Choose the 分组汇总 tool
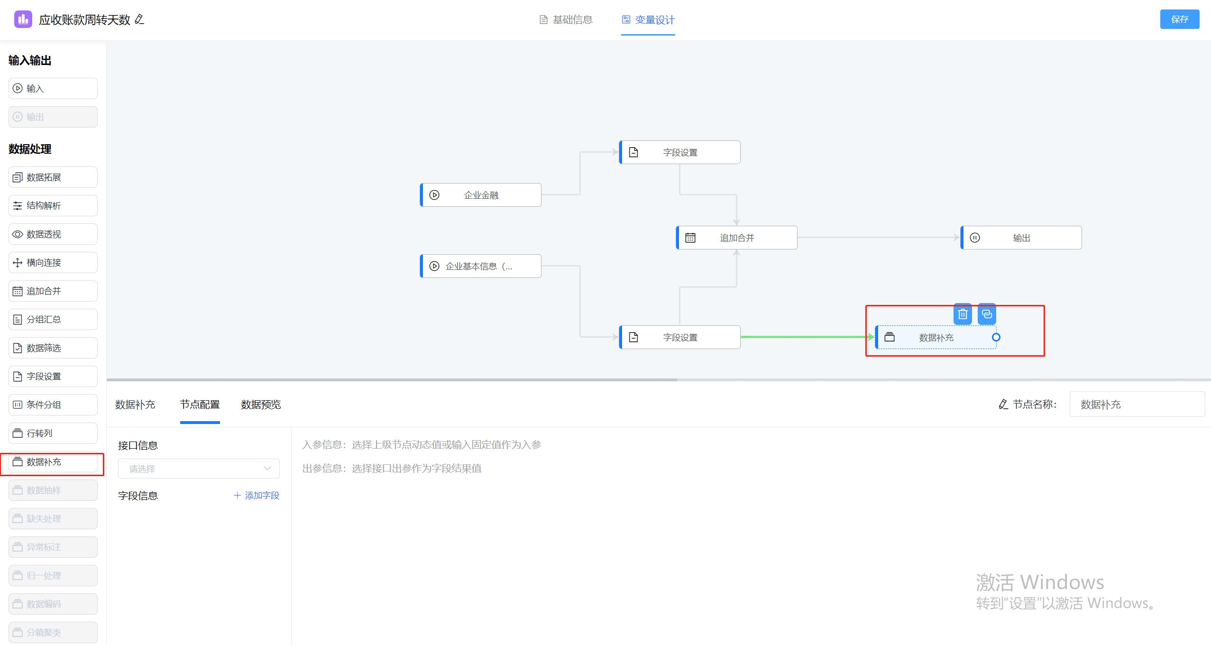Viewport: 1211px width, 645px height. tap(52, 319)
